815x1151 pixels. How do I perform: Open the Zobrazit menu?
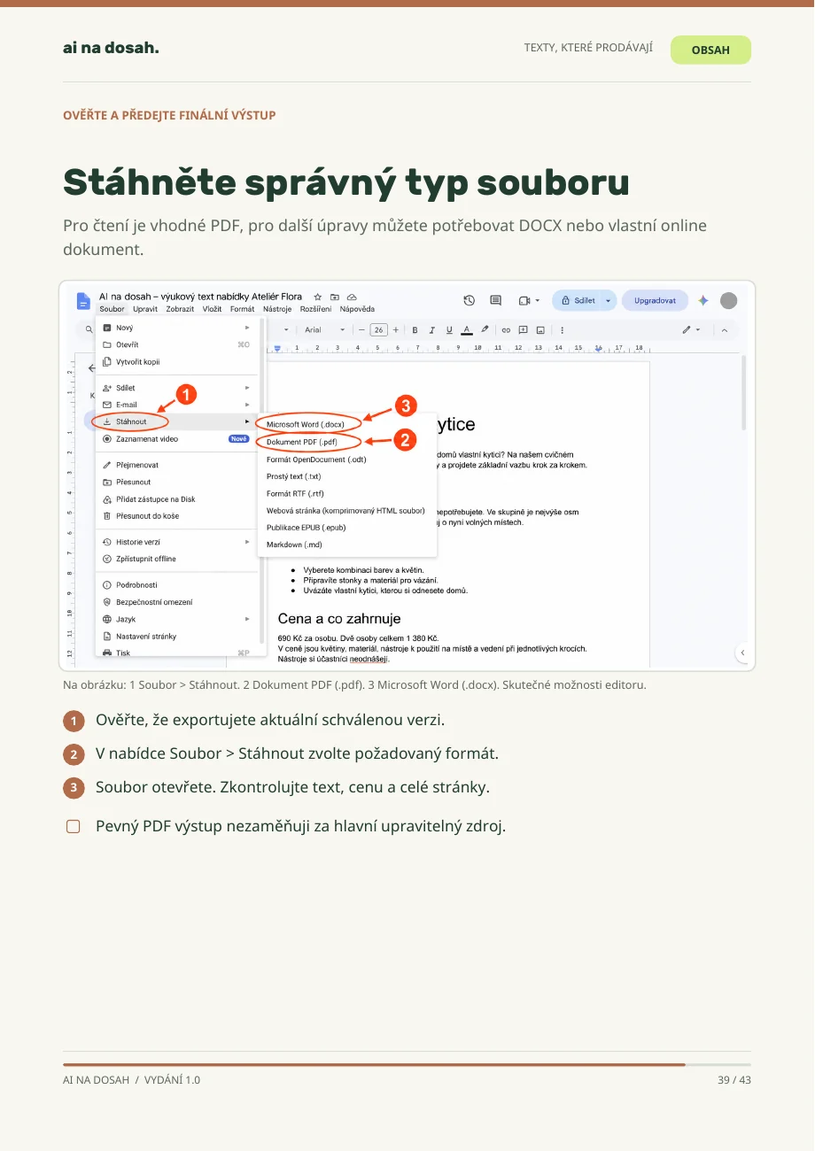tap(180, 309)
